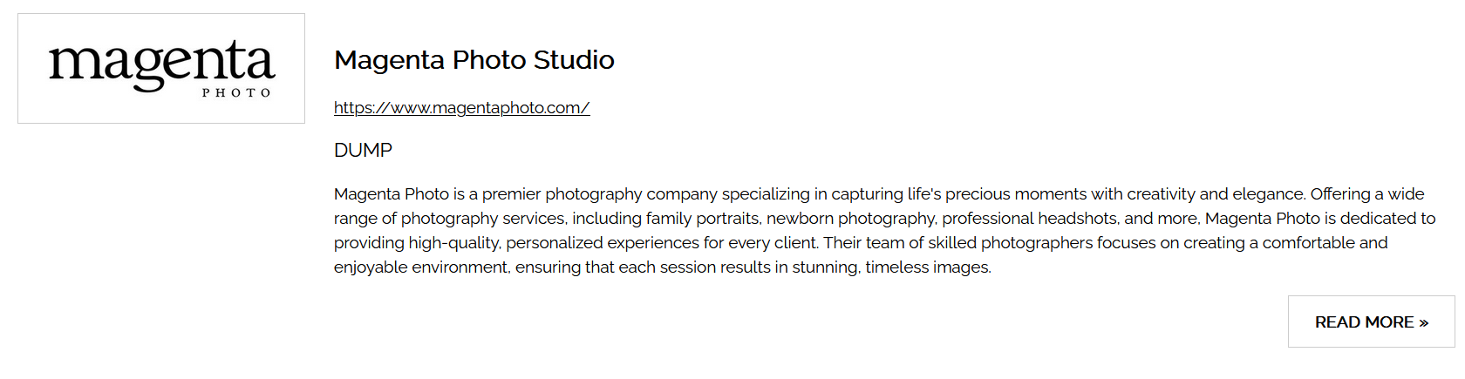
Task: Open the magentaphoto.com website link
Action: pyautogui.click(x=461, y=108)
